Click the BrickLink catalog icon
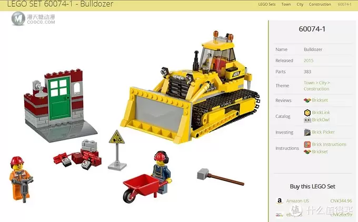The width and height of the screenshot is (358, 222). click(307, 113)
